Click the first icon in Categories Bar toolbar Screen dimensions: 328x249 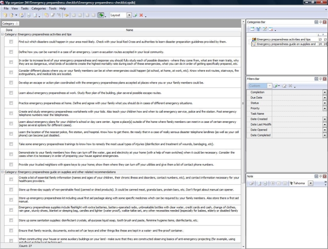(x=253, y=29)
